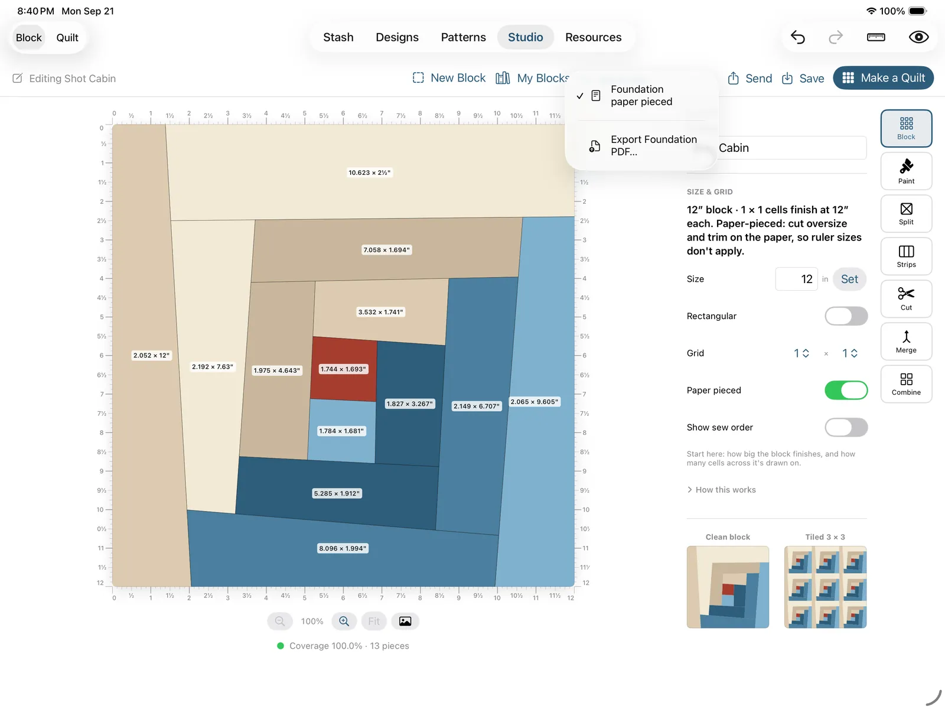
Task: Enable the Rectangular switch
Action: (846, 316)
